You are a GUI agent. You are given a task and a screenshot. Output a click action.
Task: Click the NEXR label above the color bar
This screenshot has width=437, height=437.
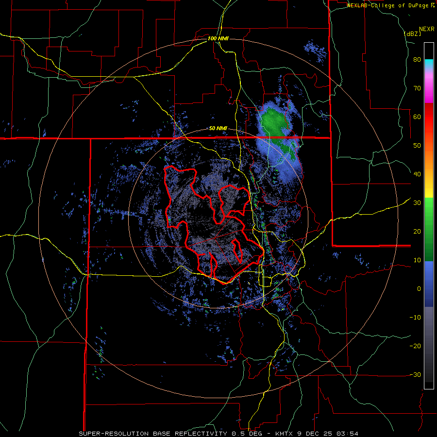[427, 29]
